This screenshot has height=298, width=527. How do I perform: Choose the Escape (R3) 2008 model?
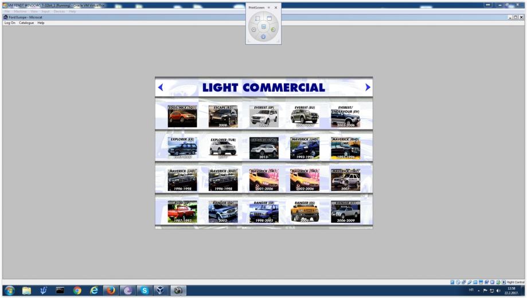[x=223, y=116]
